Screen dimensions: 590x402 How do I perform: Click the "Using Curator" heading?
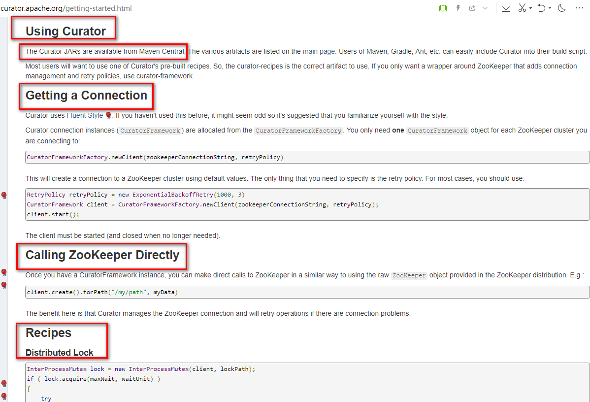66,31
